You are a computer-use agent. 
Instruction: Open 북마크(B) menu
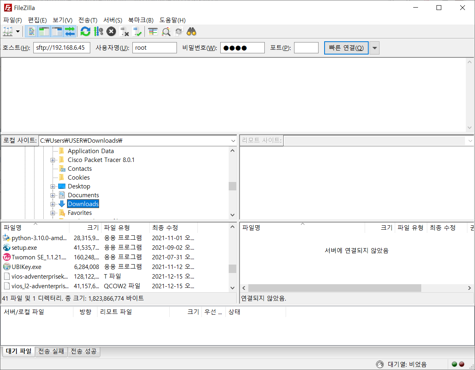pyautogui.click(x=141, y=20)
